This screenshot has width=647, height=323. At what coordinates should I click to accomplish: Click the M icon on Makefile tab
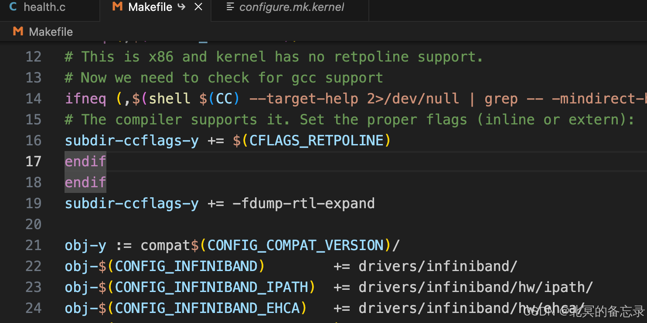[x=117, y=7]
